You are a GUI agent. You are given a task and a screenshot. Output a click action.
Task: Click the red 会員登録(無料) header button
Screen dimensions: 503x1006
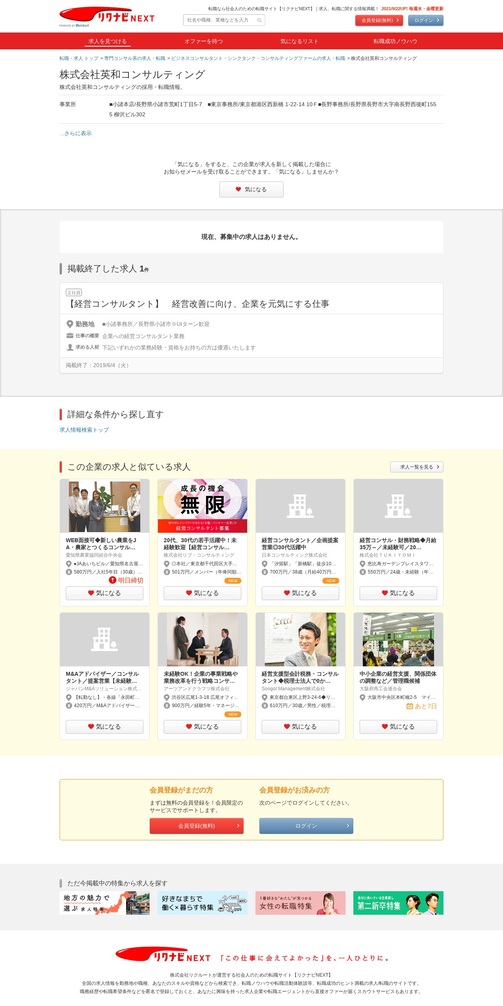pos(379,20)
